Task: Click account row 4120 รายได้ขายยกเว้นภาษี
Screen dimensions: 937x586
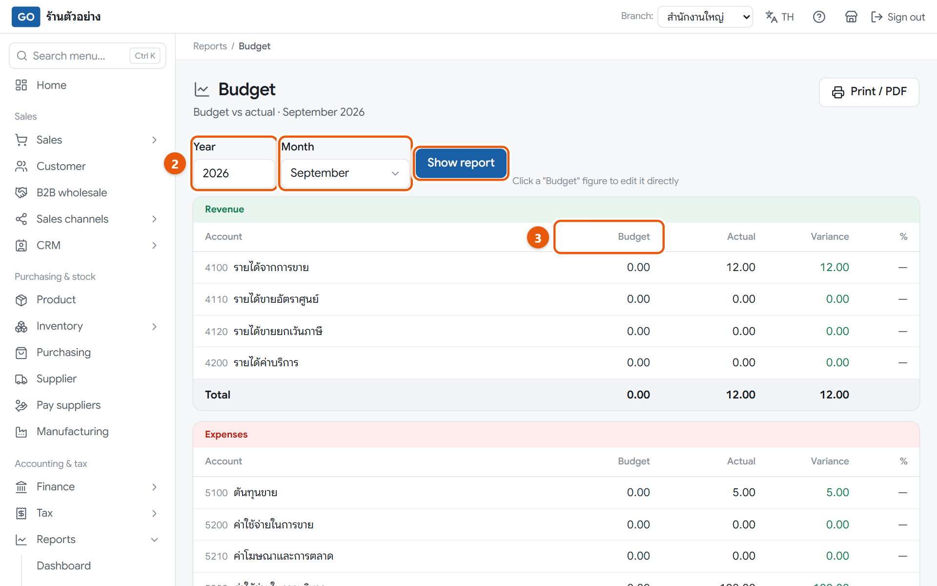Action: tap(556, 331)
